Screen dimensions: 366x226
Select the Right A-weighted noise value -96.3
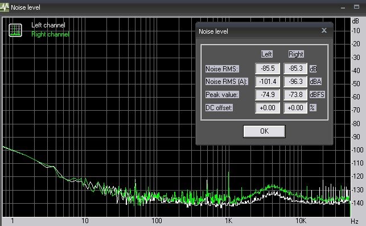point(295,82)
